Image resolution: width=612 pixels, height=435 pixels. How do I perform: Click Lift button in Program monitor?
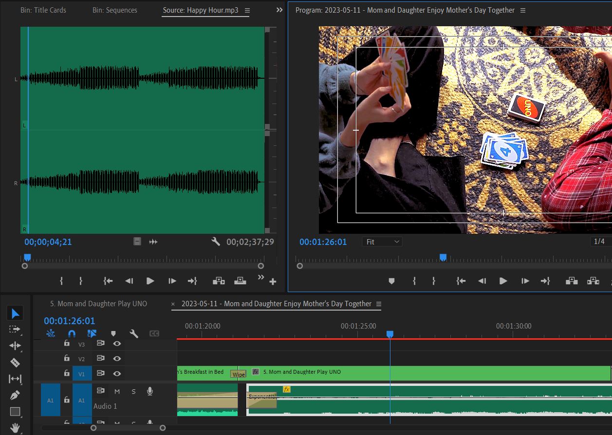572,281
